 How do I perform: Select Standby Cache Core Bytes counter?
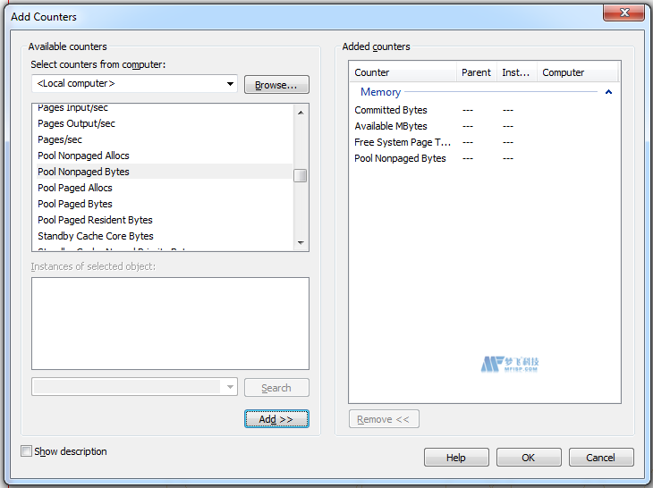[x=96, y=236]
